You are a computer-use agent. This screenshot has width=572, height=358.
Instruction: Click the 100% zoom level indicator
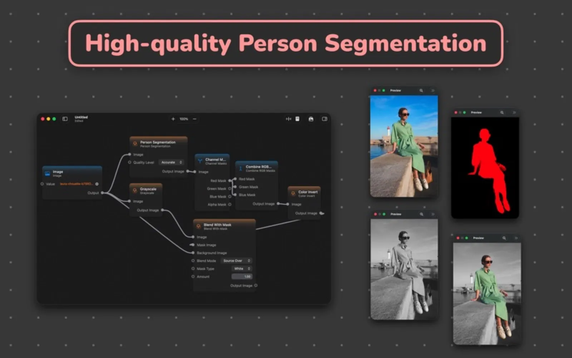(x=184, y=119)
